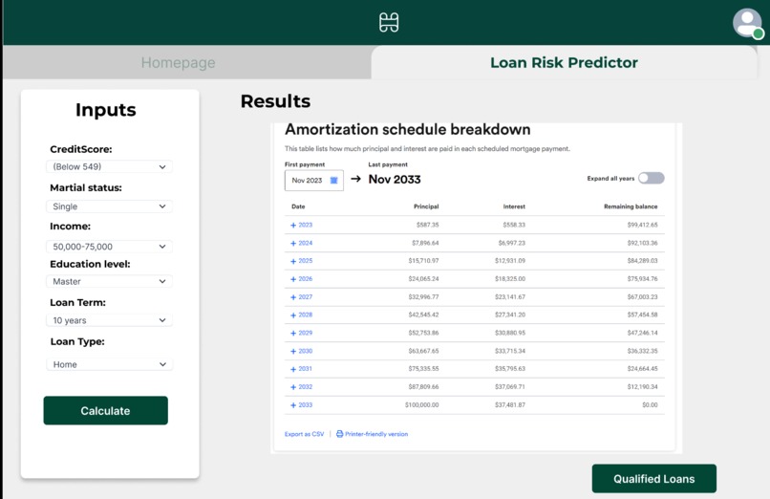Image resolution: width=770 pixels, height=499 pixels.
Task: Expand the 2033 year row
Action: coord(301,405)
